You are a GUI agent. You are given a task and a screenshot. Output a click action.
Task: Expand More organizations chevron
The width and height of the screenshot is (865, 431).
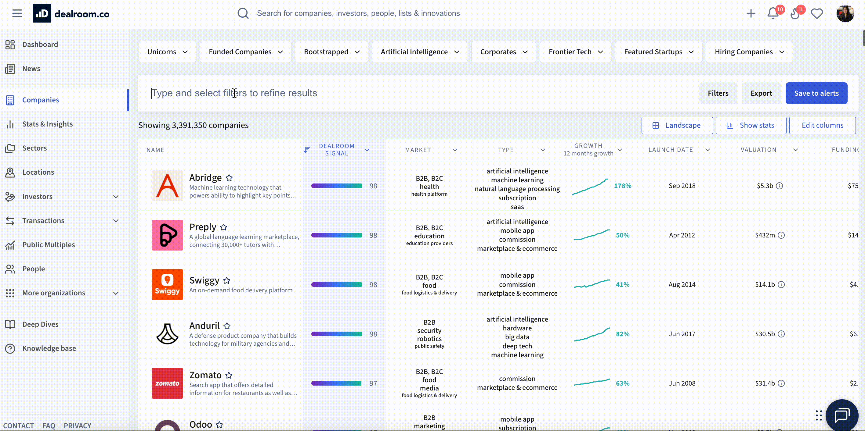pos(116,293)
